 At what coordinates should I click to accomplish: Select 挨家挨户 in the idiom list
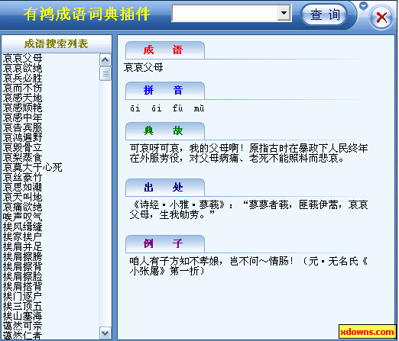(x=23, y=236)
